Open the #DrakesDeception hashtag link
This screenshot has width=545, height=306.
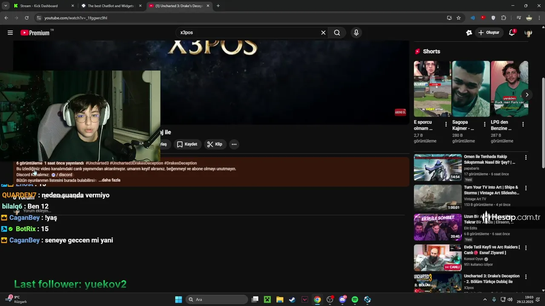(181, 163)
